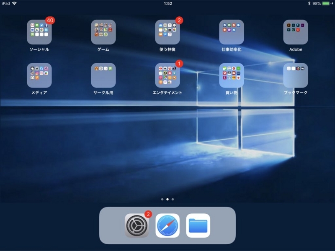Screen dimensions: 335x251
Task: Open the メディア folder
Action: coord(39,75)
